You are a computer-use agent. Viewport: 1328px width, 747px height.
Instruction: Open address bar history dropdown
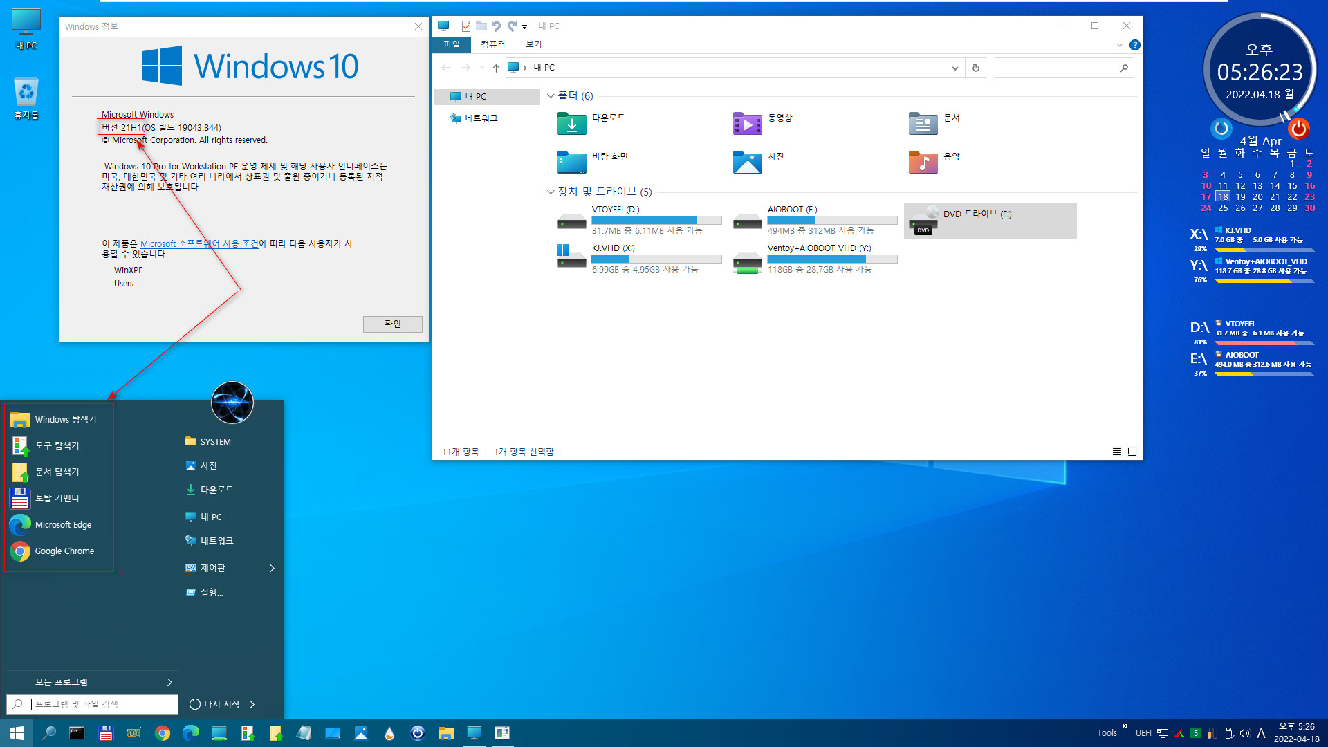(x=954, y=68)
